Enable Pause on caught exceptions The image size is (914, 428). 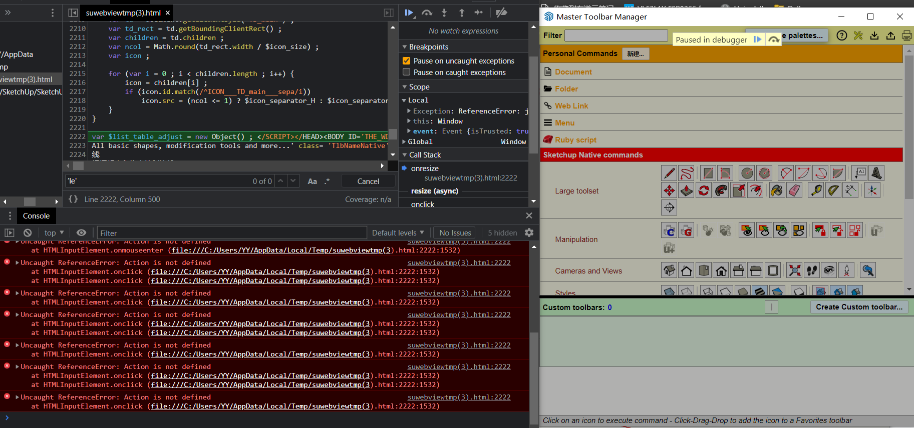click(x=407, y=72)
